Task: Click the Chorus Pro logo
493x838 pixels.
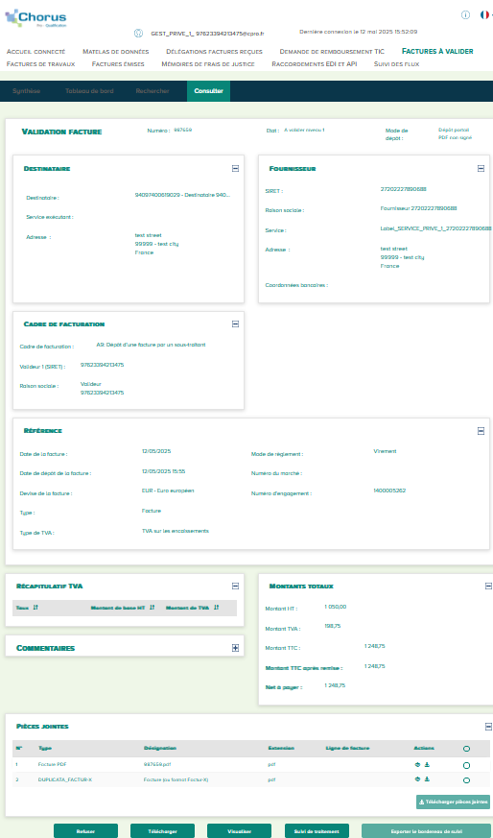Action: (x=35, y=18)
